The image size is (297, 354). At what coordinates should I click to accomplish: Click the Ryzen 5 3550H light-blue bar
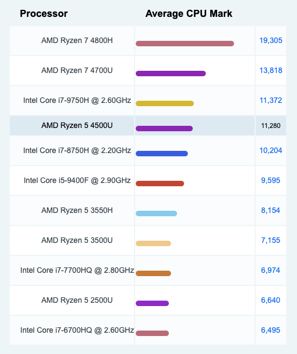coord(156,213)
